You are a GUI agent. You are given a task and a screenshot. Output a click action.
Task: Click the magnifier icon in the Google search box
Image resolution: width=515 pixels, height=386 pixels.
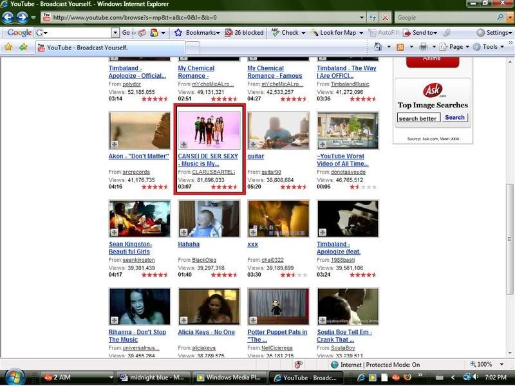point(500,17)
